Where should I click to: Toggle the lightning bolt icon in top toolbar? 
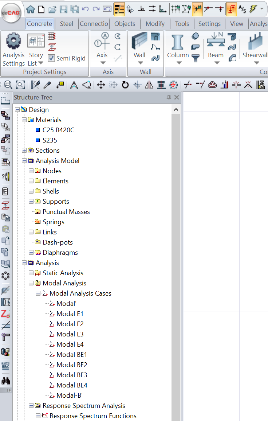(253, 9)
